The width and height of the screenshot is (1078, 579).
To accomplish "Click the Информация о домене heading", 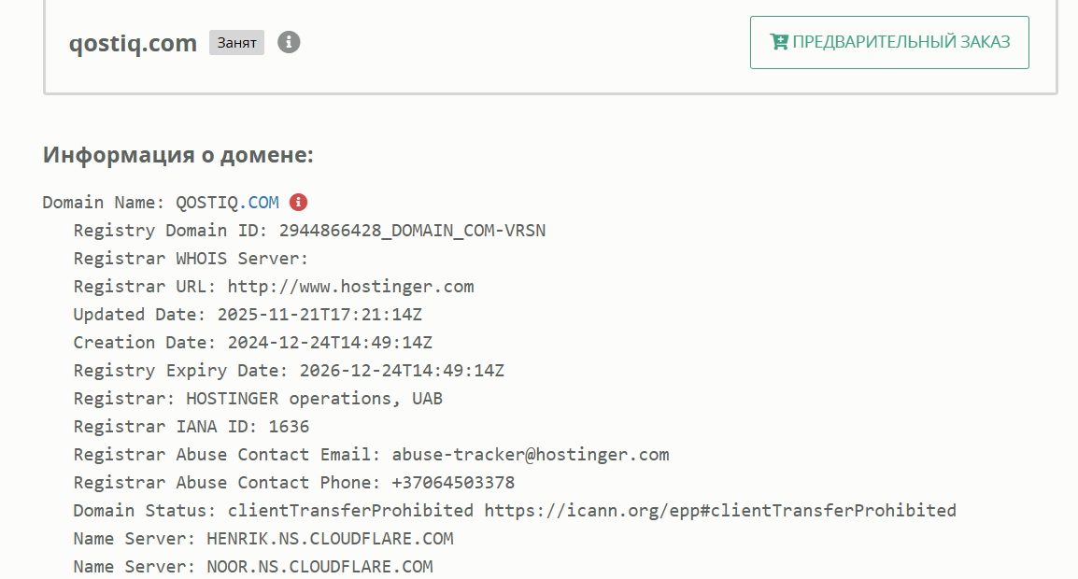I will click(177, 155).
